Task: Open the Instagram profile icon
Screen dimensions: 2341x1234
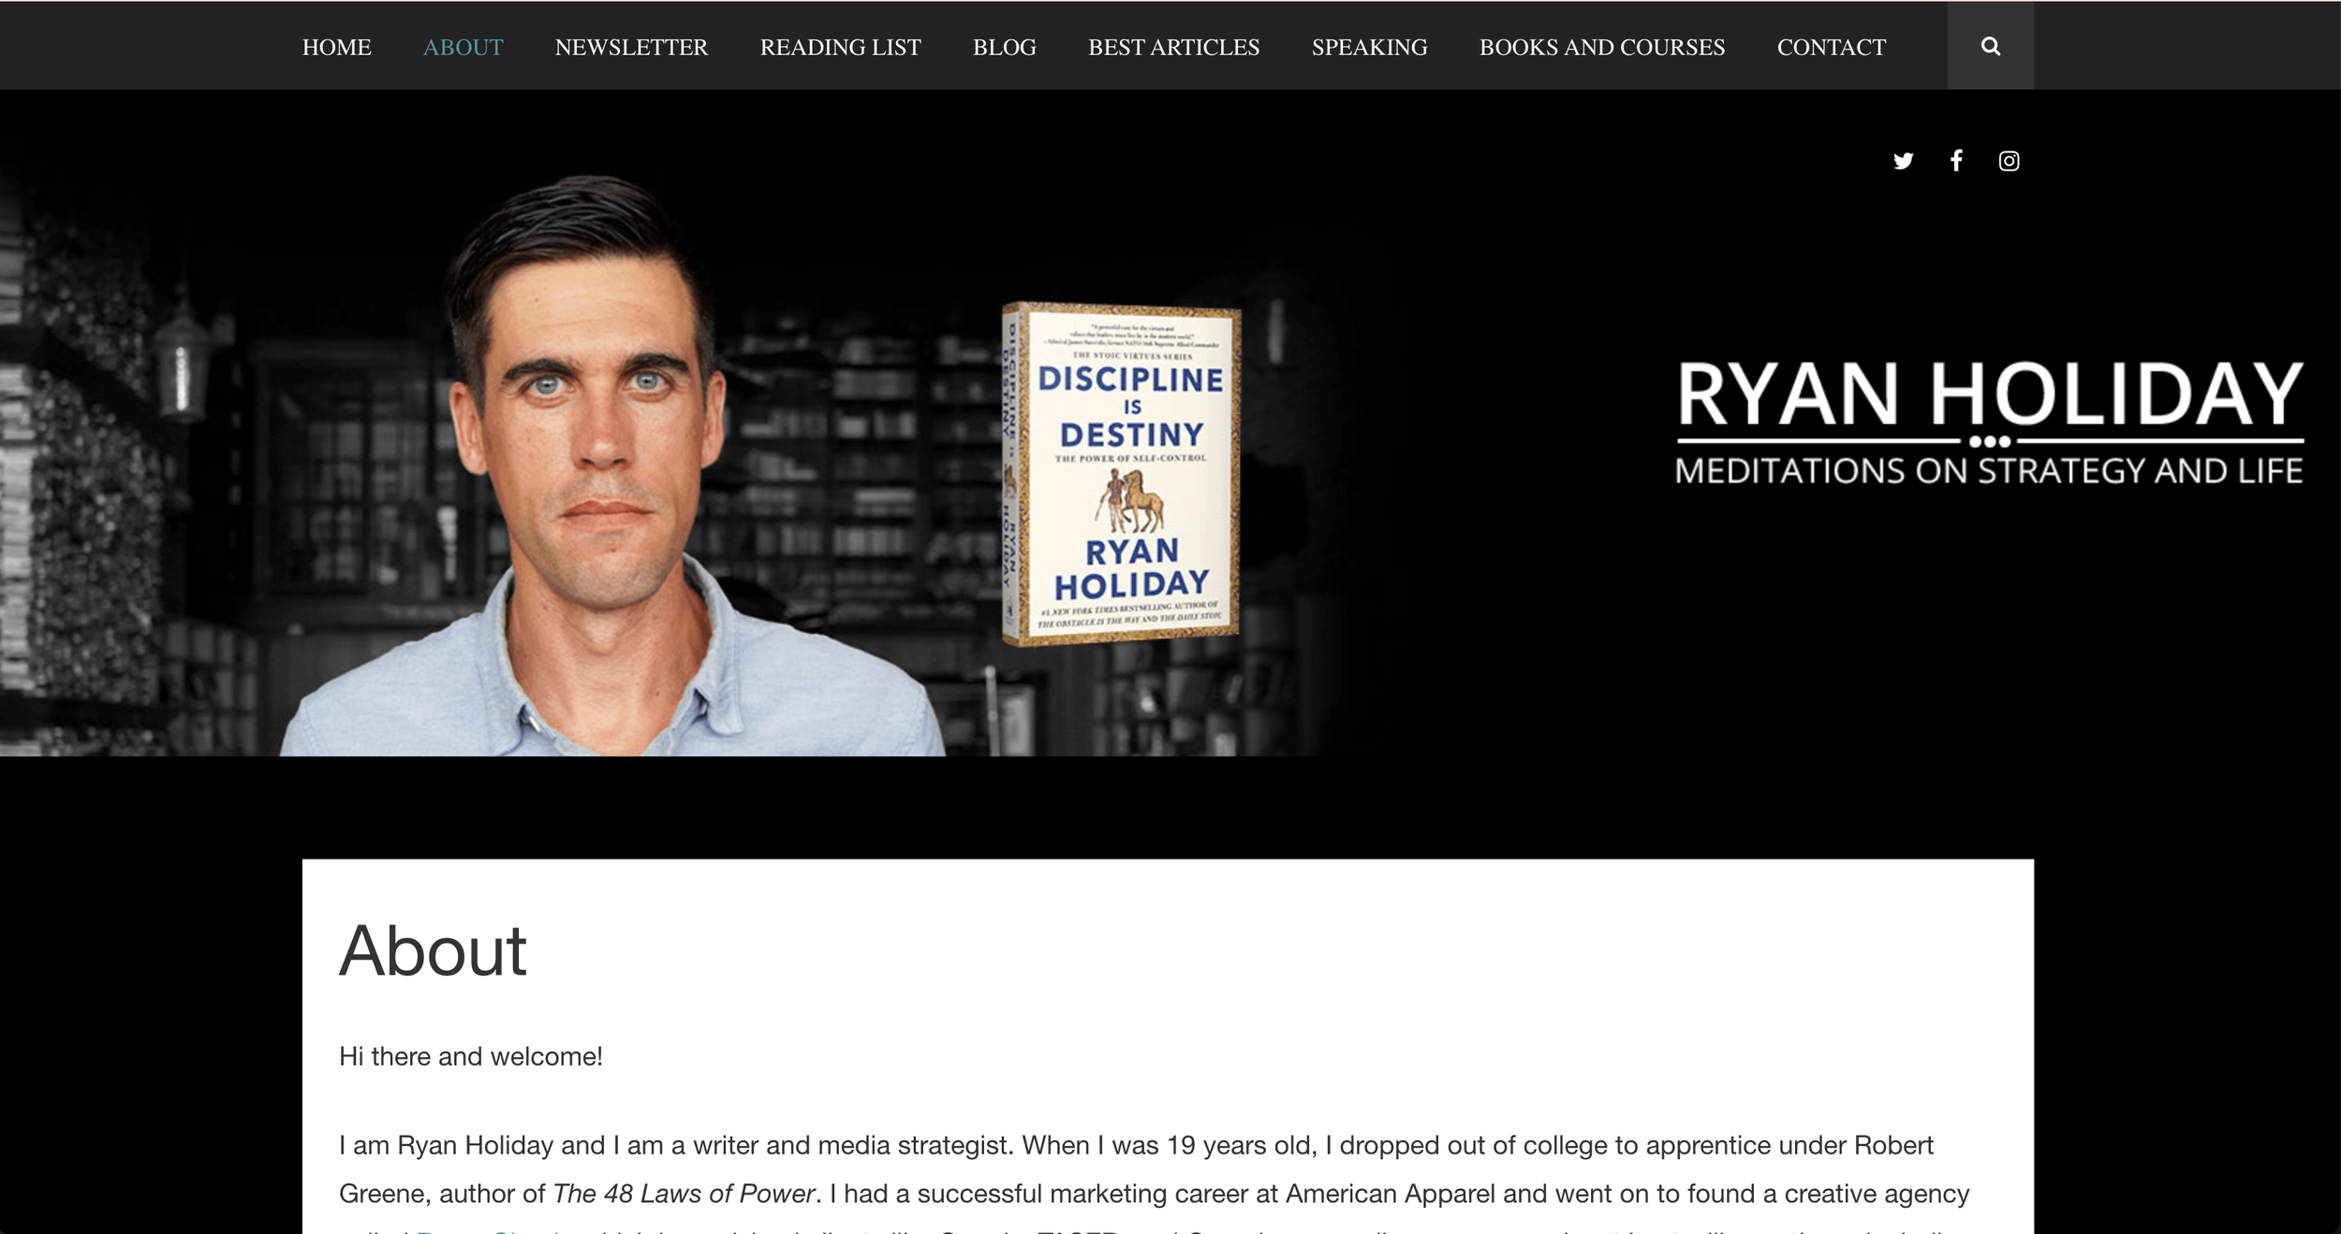Action: click(x=2009, y=161)
